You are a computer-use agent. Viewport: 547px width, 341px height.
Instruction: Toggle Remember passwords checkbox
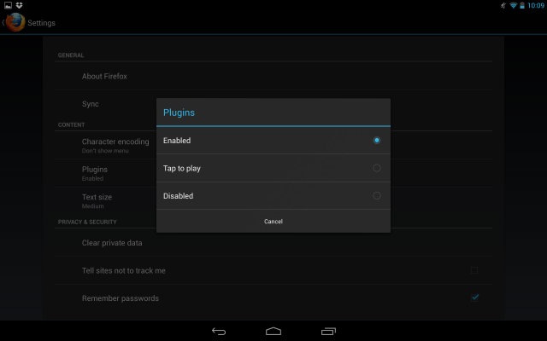point(474,298)
